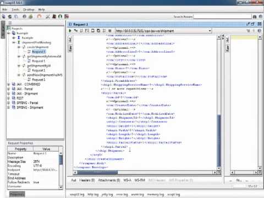Click the add to TestCase icon
Screen dimensions: 264x198
[x=76, y=31]
